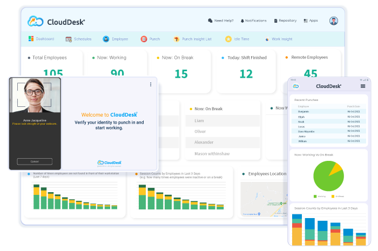Click the Punch Date column header
The width and height of the screenshot is (378, 251).
click(x=353, y=106)
